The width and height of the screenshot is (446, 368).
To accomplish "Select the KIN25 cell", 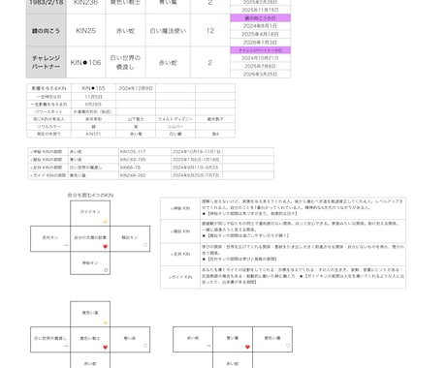I will point(85,30).
